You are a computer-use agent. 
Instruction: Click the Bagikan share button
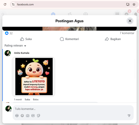113,39
